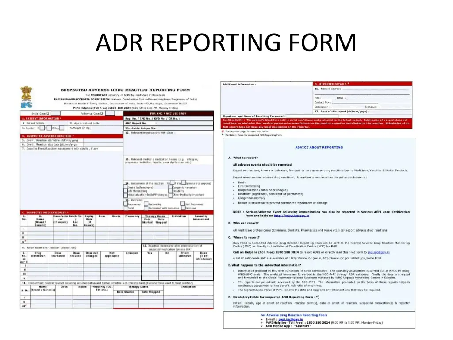
Task: Click 'Dose increased' column header
Action: pyautogui.click(x=58, y=255)
